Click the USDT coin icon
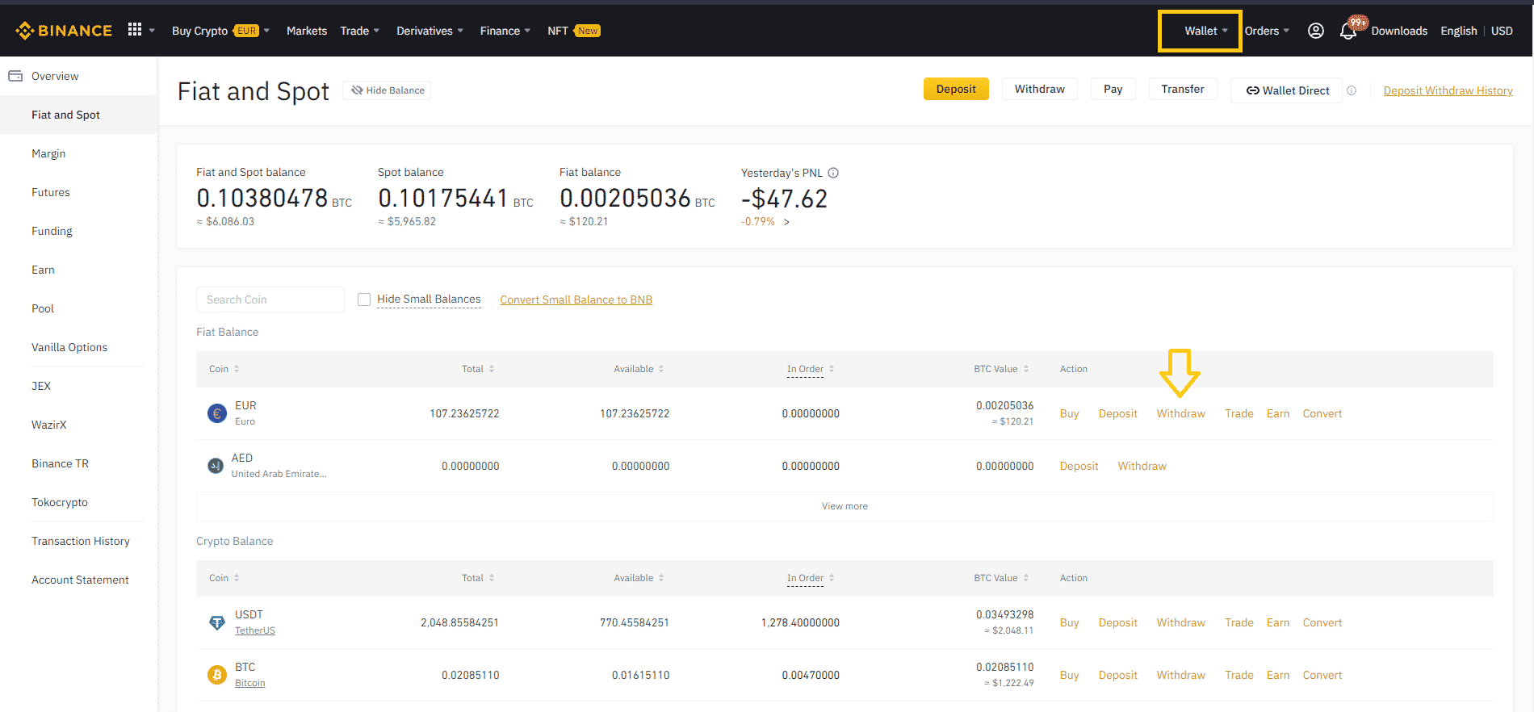The width and height of the screenshot is (1534, 712). pyautogui.click(x=217, y=622)
